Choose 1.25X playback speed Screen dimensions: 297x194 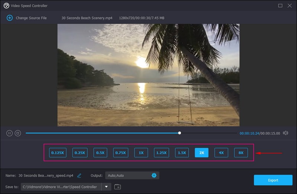(x=161, y=152)
